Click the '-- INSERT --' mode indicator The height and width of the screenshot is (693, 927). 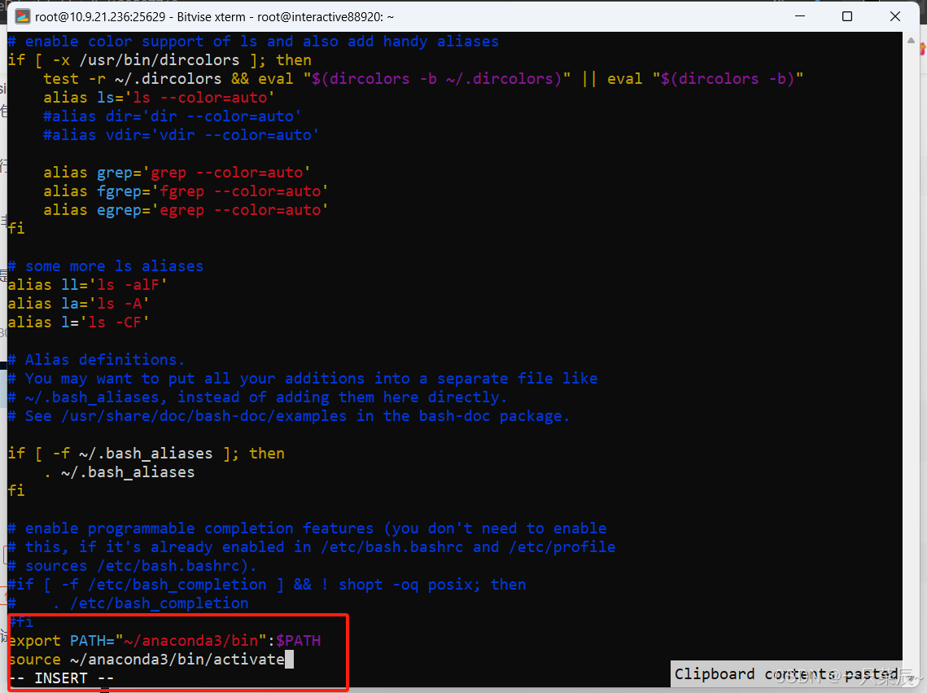(62, 678)
